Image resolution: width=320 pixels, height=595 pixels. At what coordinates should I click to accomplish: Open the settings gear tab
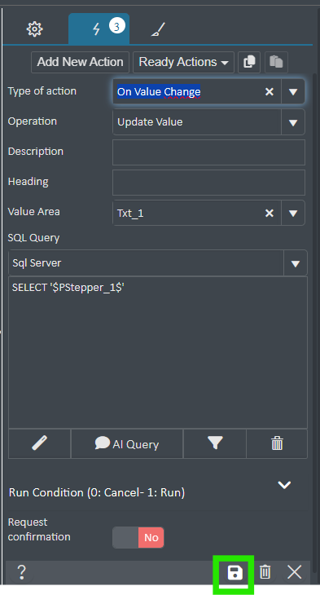point(34,29)
